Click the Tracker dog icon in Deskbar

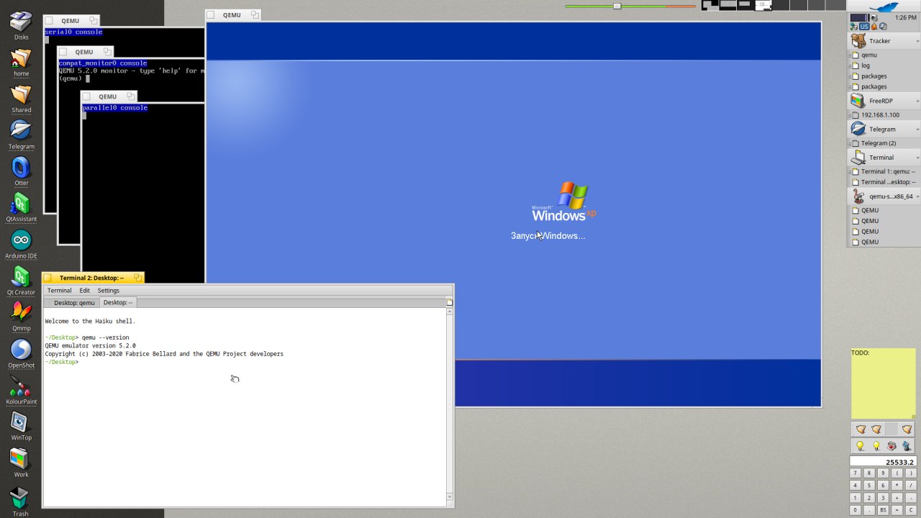[x=858, y=41]
